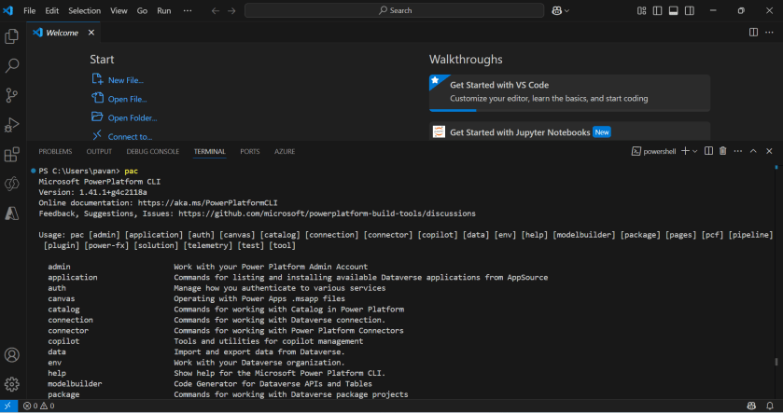Toggle the bottom panel layout button
The width and height of the screenshot is (783, 413).
tap(672, 10)
